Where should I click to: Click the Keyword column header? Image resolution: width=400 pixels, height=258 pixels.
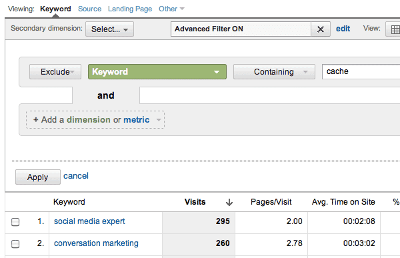coord(69,202)
